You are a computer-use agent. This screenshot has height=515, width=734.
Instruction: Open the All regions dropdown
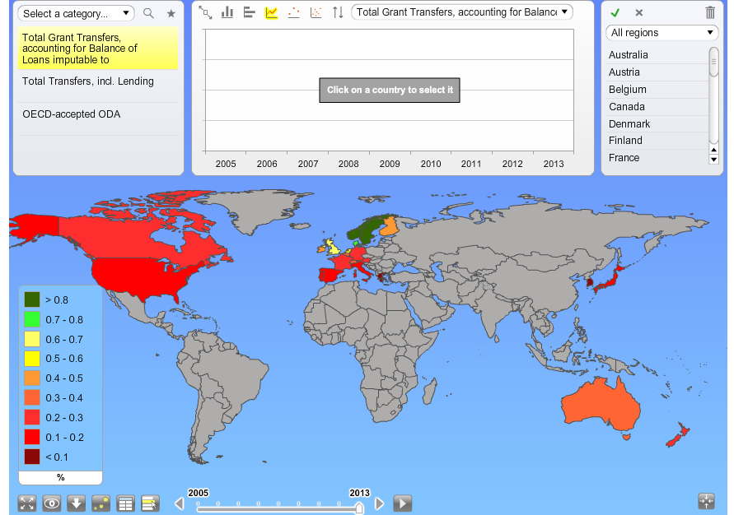pyautogui.click(x=662, y=33)
